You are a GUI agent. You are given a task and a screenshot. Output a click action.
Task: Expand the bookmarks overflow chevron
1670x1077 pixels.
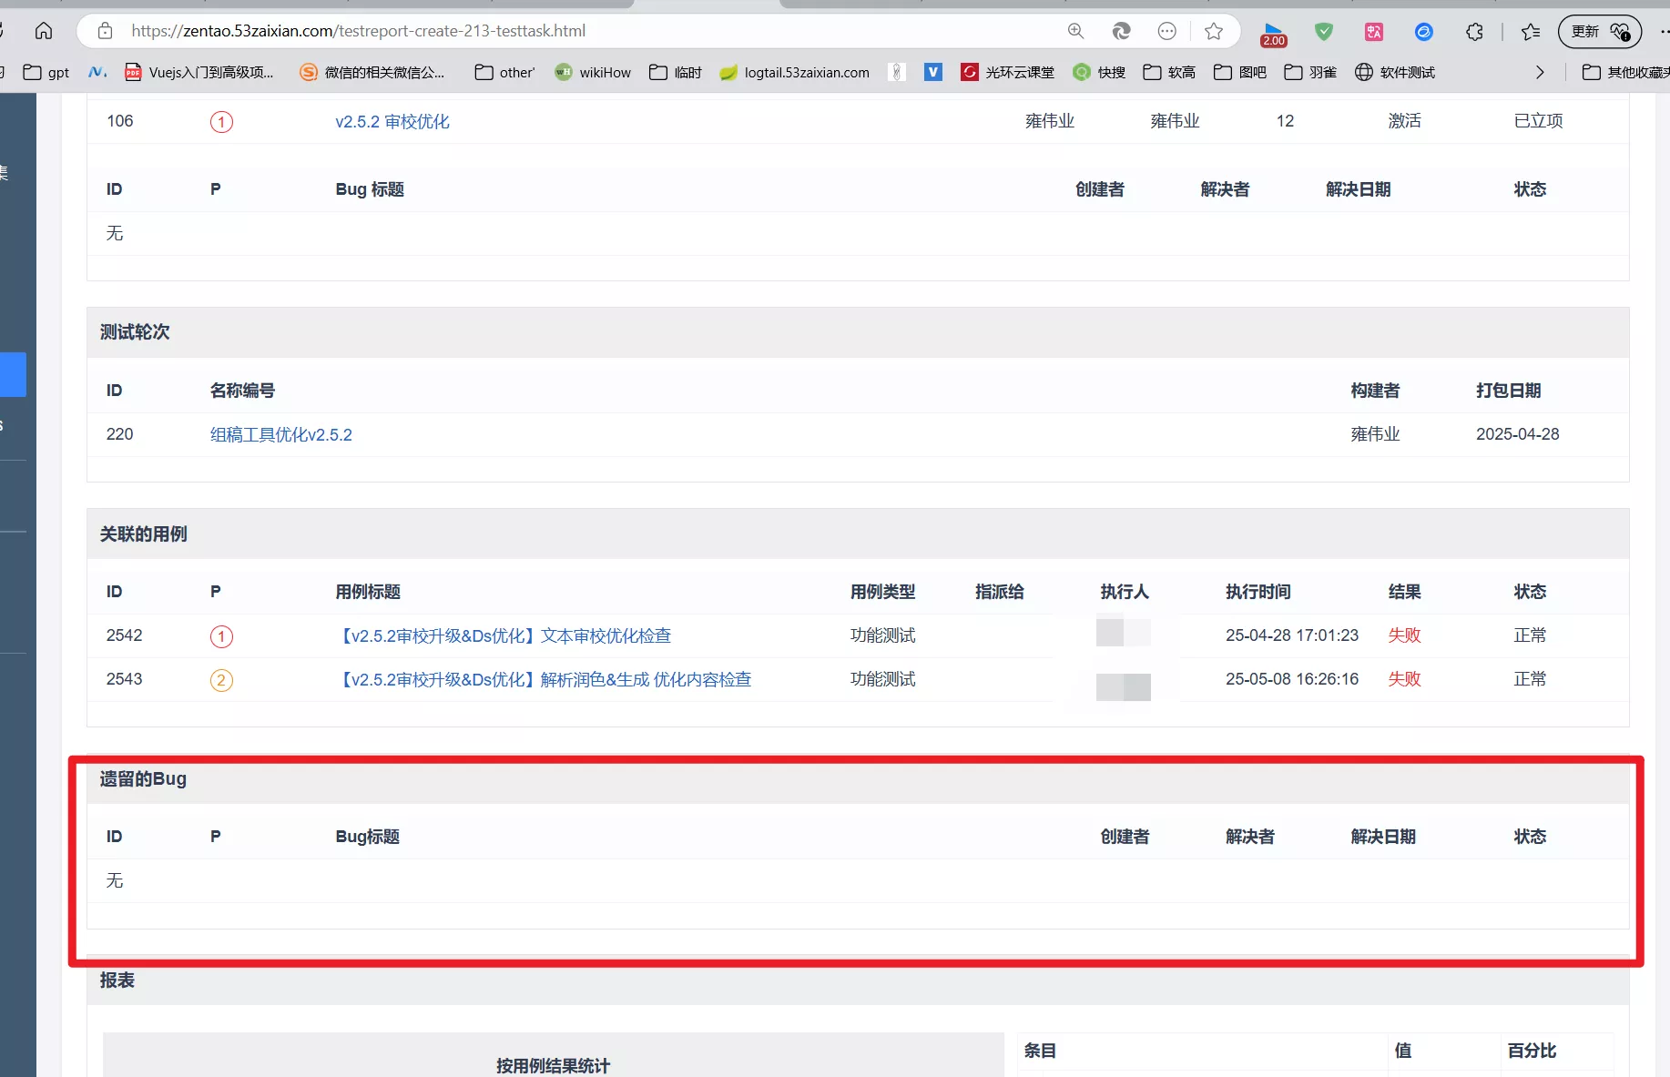(x=1540, y=72)
